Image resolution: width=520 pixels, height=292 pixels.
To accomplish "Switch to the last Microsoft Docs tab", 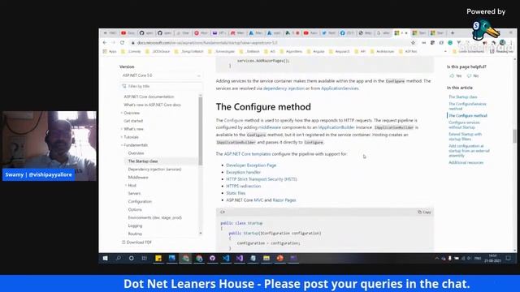I will (437, 32).
